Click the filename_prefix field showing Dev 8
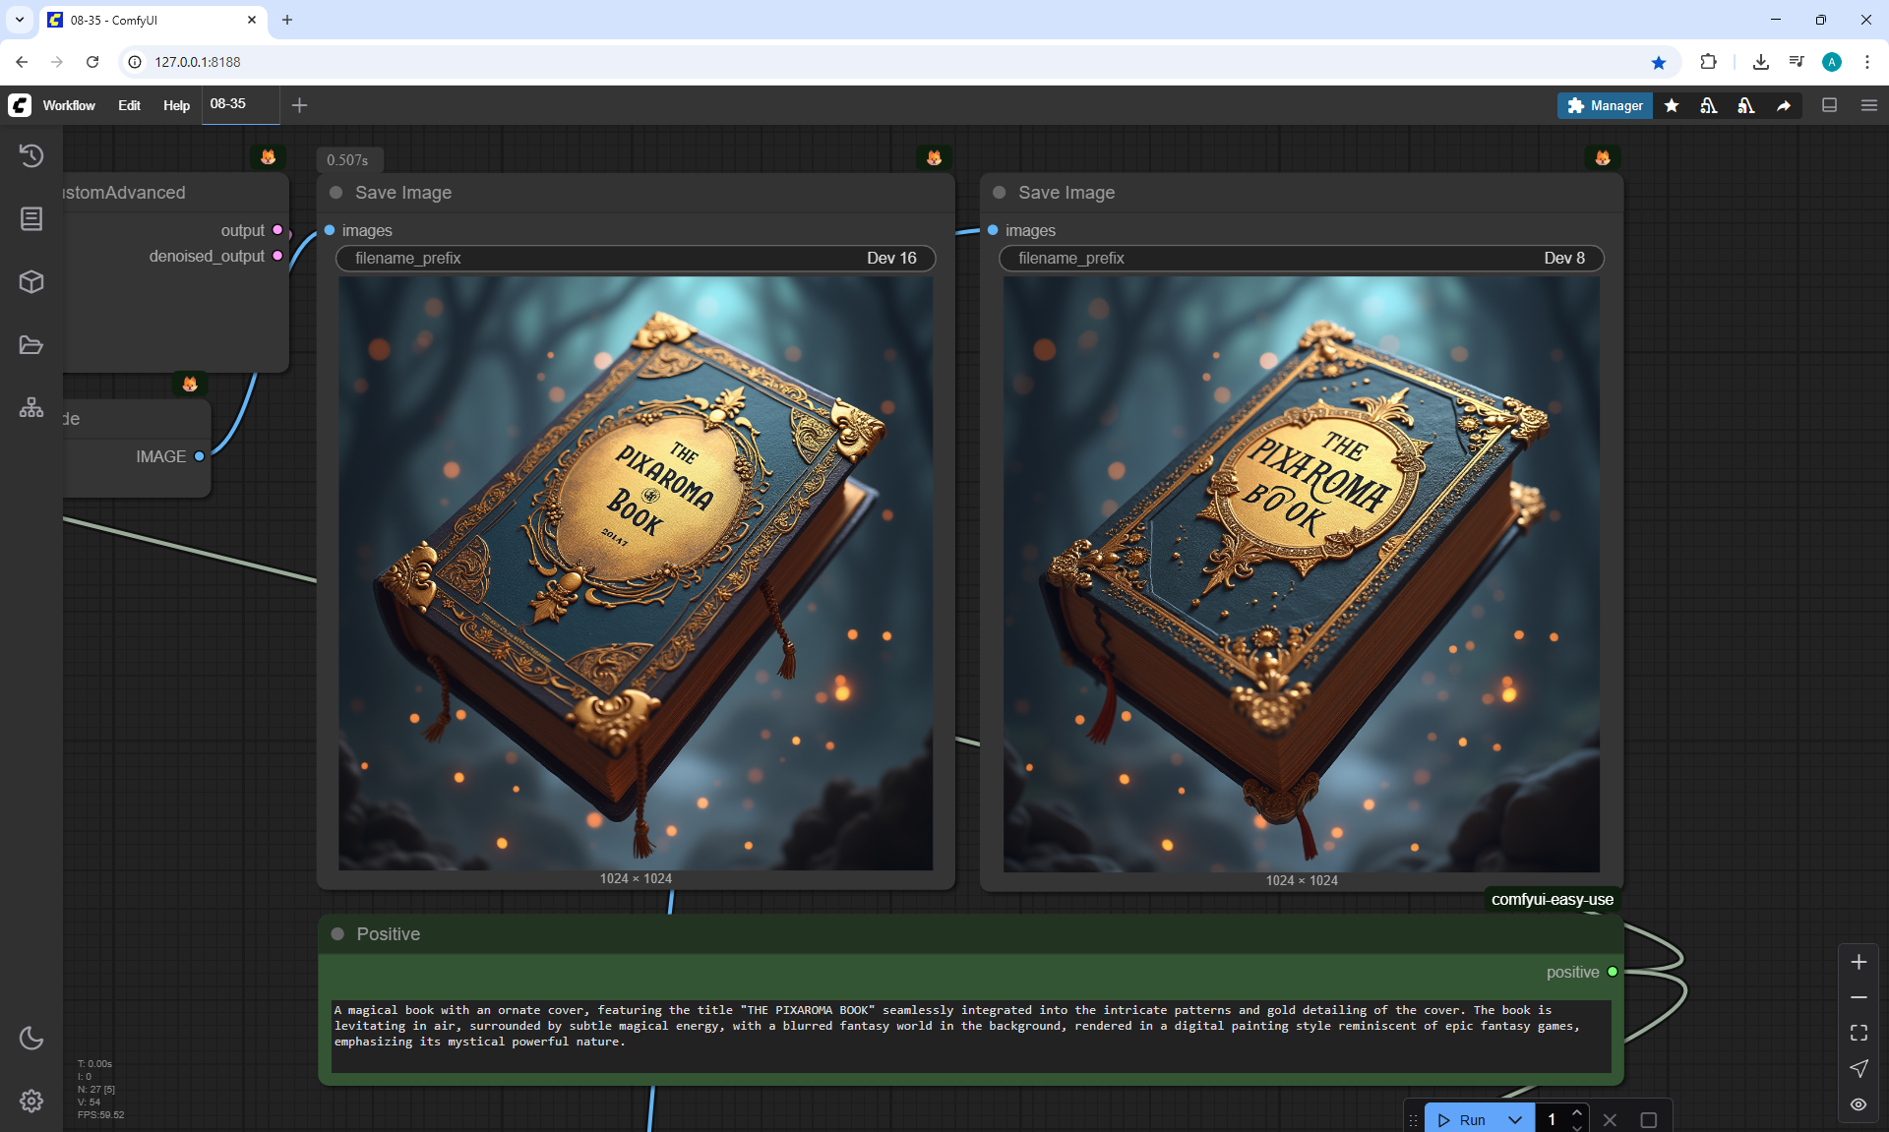The image size is (1889, 1132). 1301,258
